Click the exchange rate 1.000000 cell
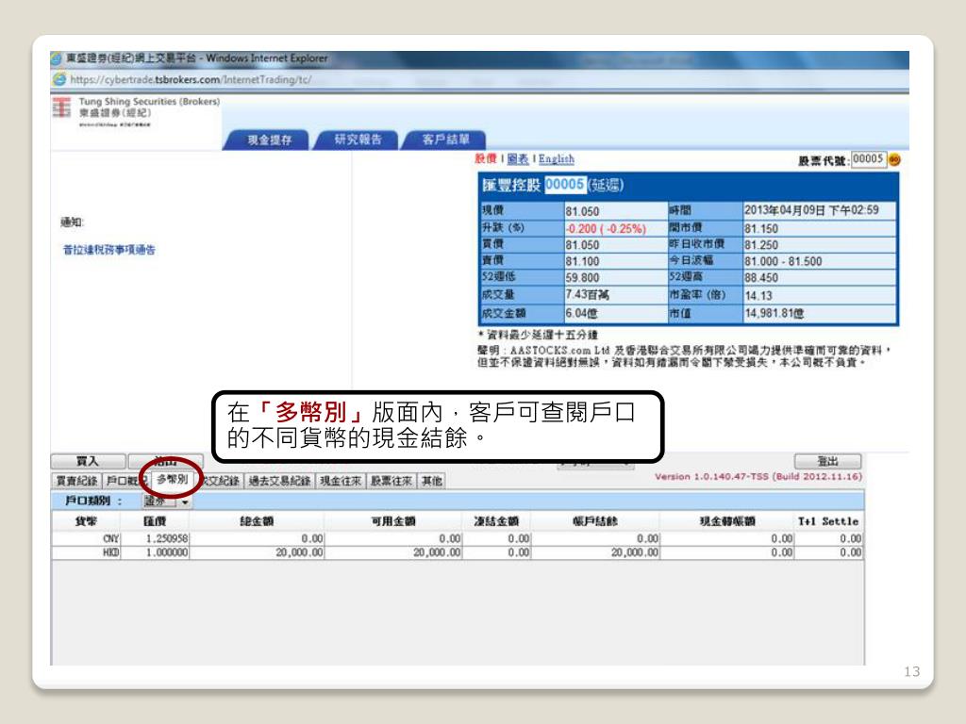This screenshot has height=724, width=966. pos(156,552)
